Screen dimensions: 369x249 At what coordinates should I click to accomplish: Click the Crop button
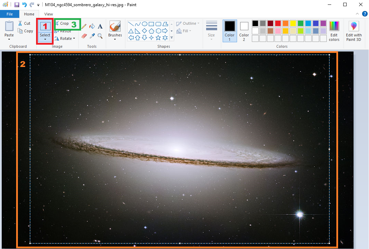(62, 23)
